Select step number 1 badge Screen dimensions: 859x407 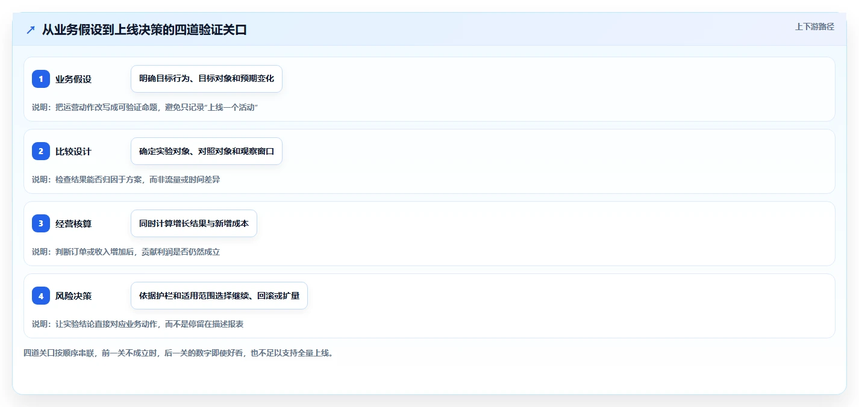pyautogui.click(x=41, y=79)
